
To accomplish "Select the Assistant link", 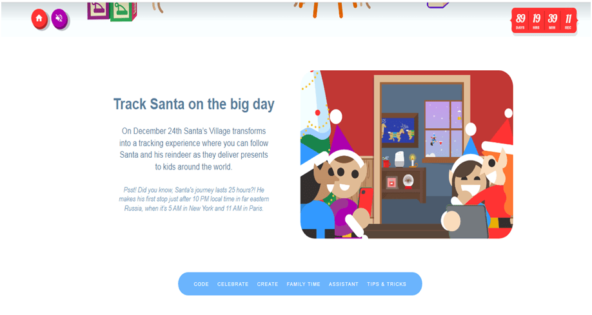I will 344,284.
